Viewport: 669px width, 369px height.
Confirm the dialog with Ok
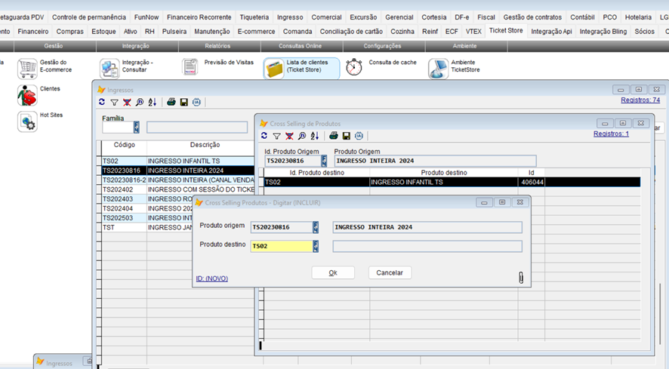click(x=333, y=272)
